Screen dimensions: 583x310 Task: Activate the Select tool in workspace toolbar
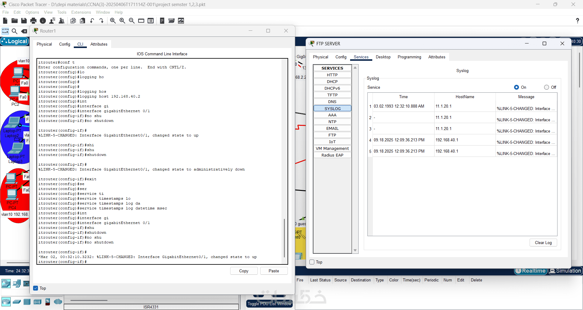pos(5,31)
